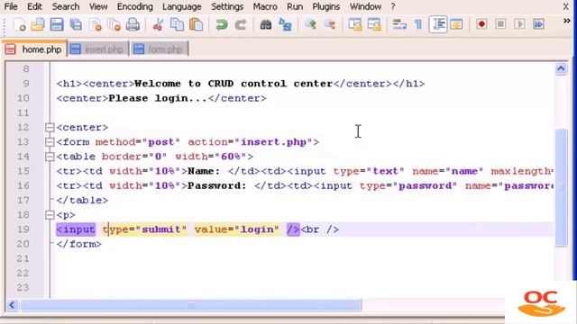Click the Open file folder icon

point(38,24)
